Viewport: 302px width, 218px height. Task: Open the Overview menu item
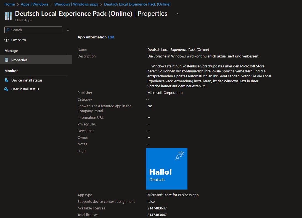pyautogui.click(x=18, y=40)
